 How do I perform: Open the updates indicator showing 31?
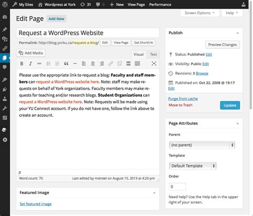click(85, 4)
